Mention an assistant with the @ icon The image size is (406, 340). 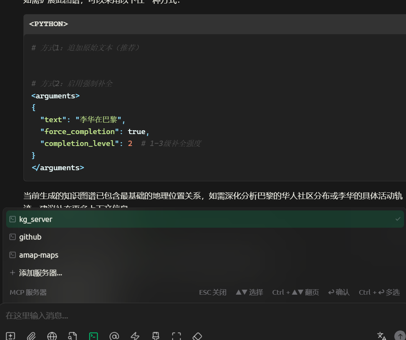tap(114, 336)
